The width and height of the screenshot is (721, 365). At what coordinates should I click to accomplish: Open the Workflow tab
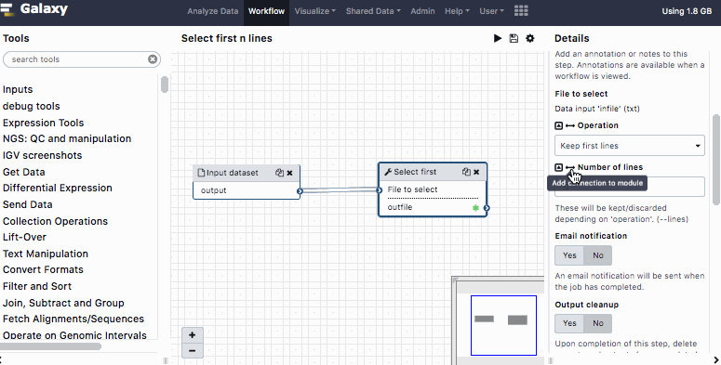tap(266, 11)
